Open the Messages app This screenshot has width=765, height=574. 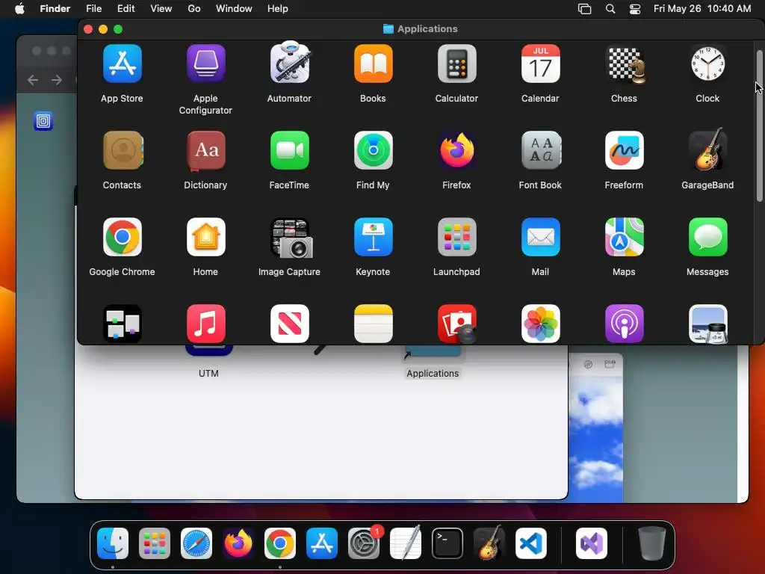point(708,237)
